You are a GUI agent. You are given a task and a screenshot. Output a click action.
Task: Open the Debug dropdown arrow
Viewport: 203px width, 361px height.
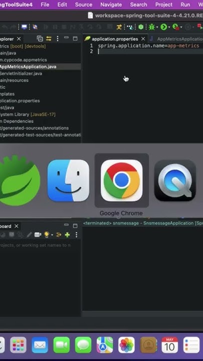click(157, 28)
